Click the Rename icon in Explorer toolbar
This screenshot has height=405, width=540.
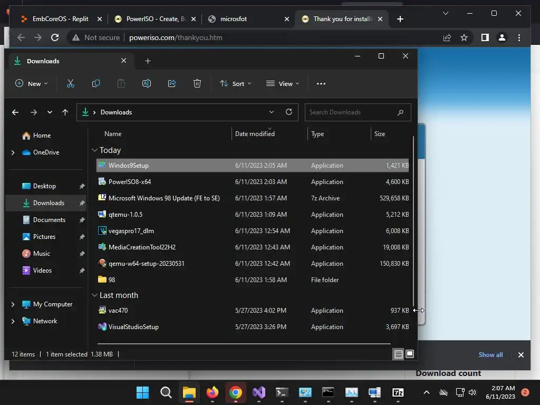tap(147, 83)
